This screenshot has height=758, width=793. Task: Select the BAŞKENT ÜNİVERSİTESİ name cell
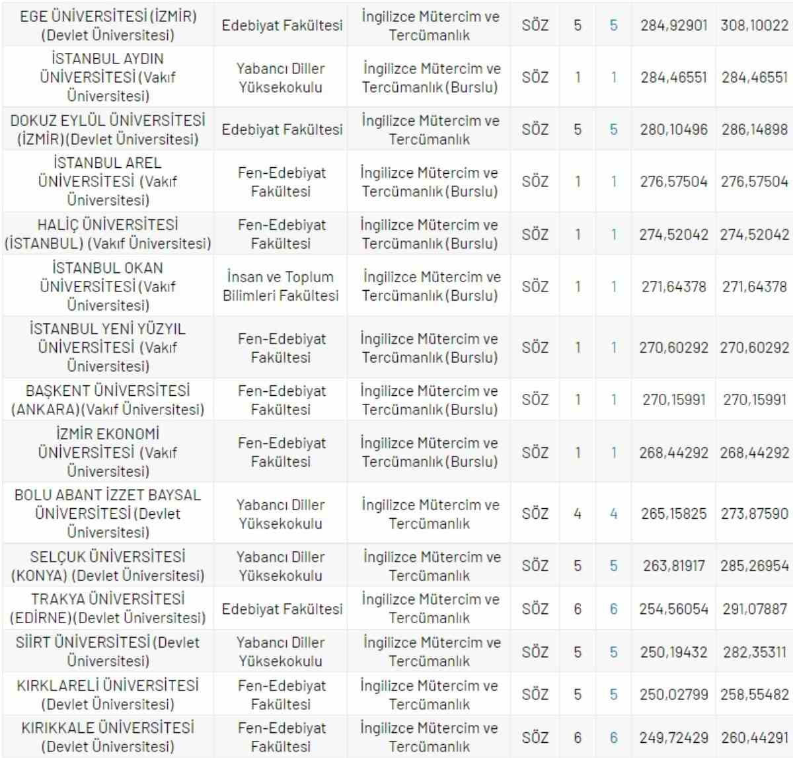pos(108,400)
